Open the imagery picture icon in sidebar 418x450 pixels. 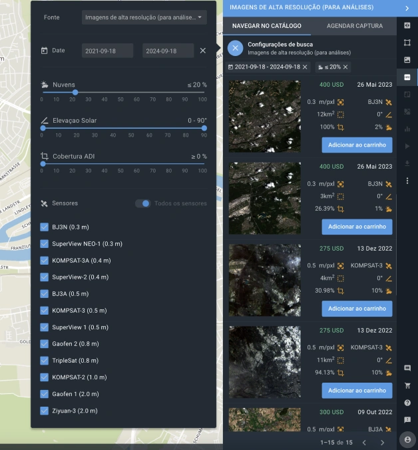tap(407, 60)
